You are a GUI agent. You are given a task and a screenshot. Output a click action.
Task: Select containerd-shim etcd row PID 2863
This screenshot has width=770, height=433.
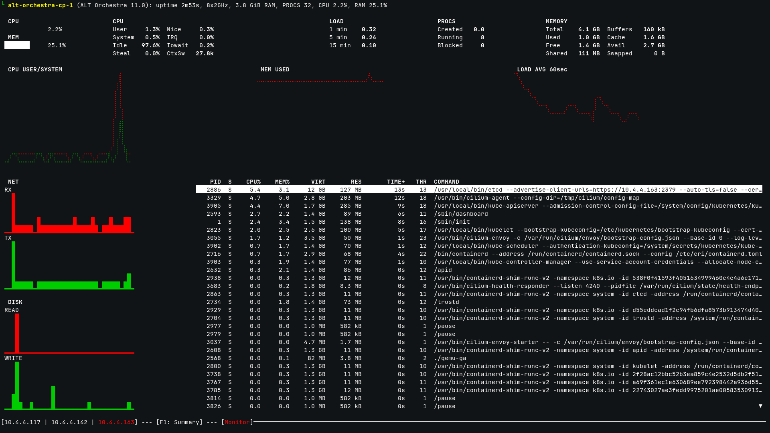(479, 294)
